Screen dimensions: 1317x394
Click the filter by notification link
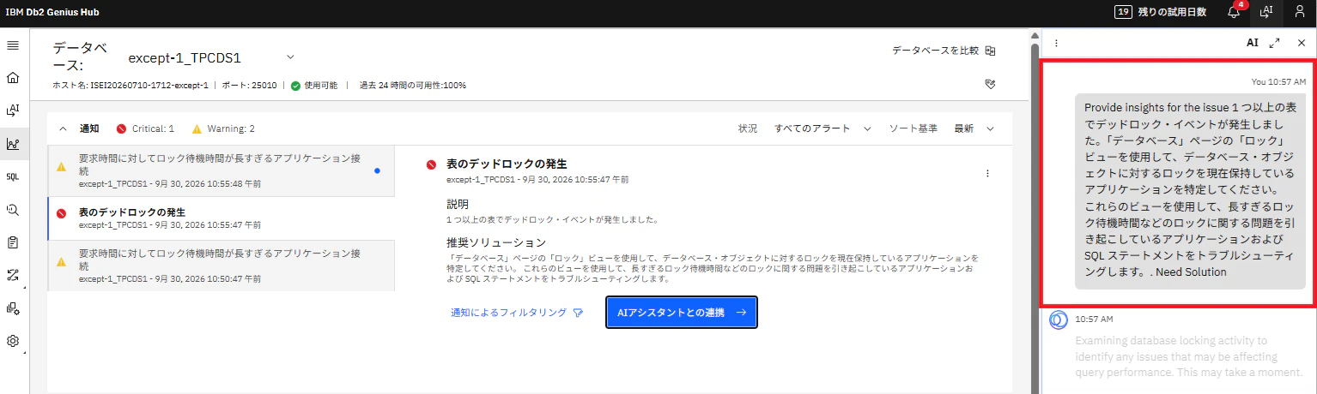(508, 313)
